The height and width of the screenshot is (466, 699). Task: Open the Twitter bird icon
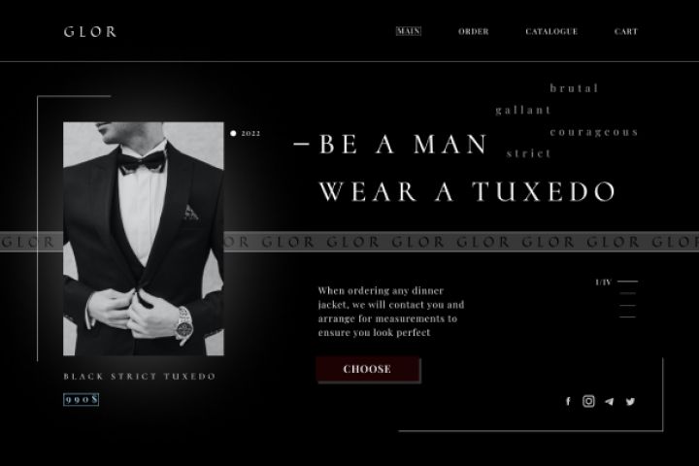(630, 402)
